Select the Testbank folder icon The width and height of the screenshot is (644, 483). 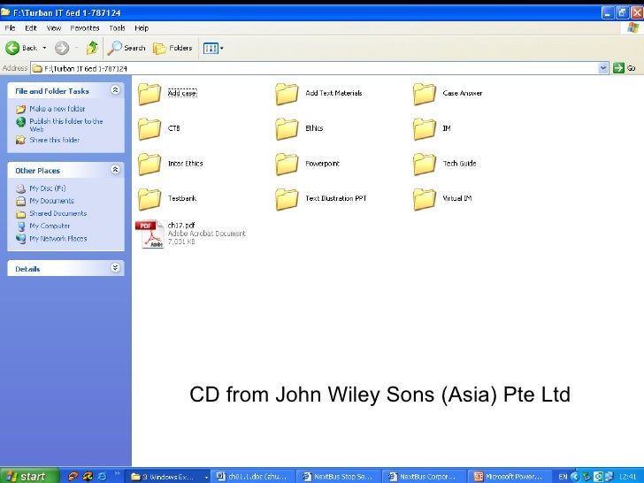pos(149,199)
